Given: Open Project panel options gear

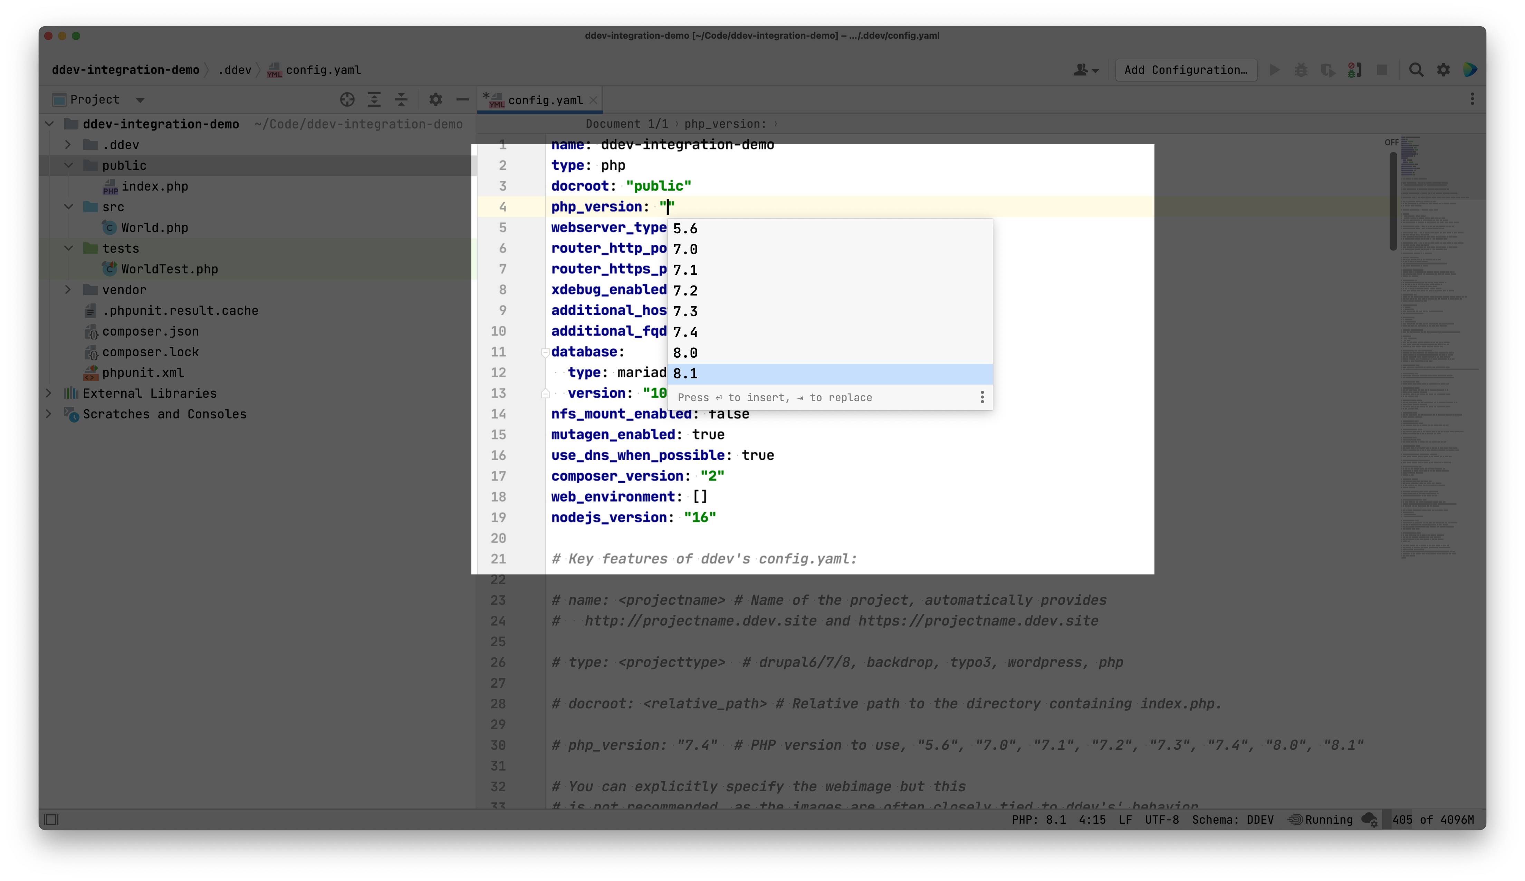Looking at the screenshot, I should coord(436,100).
